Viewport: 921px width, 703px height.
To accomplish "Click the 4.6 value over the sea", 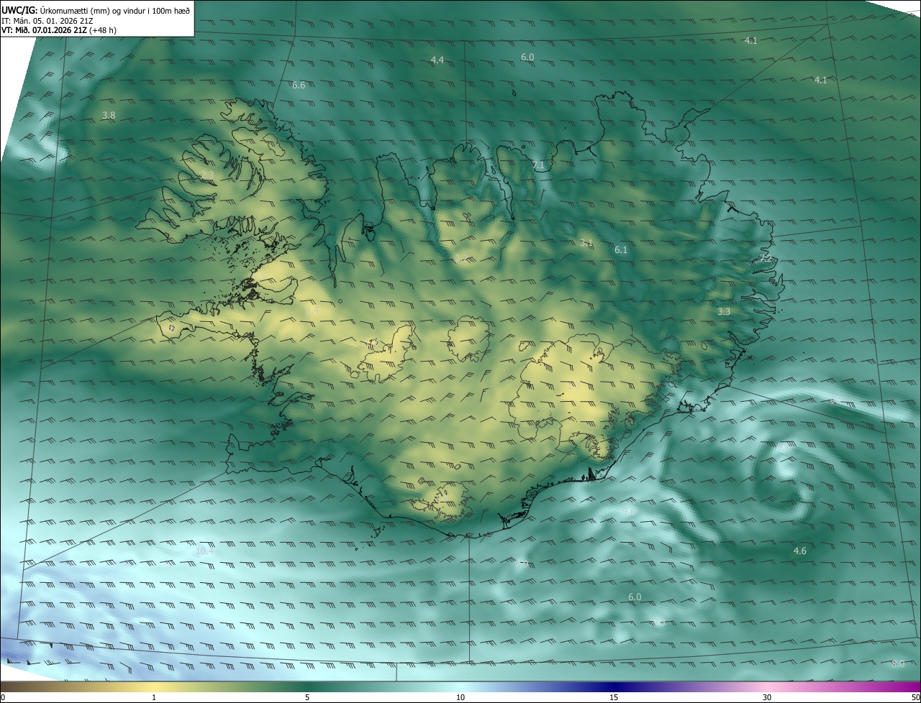I will point(799,551).
